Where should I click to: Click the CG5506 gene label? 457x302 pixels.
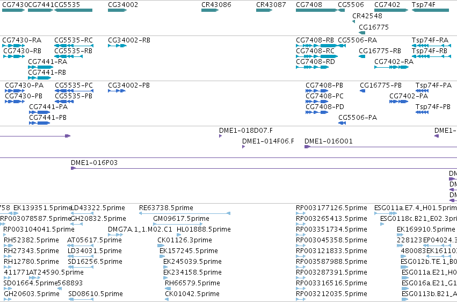tap(351, 5)
